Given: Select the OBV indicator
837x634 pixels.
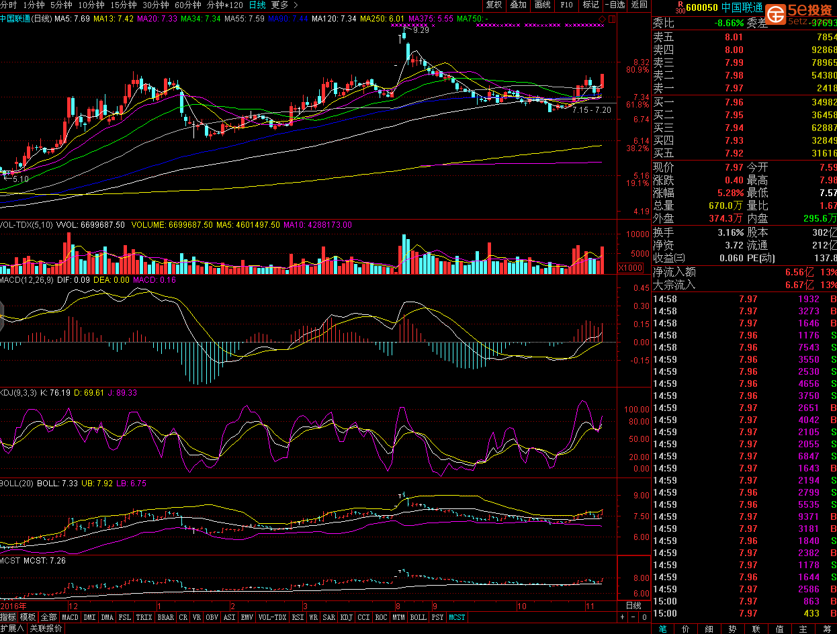Looking at the screenshot, I should tap(212, 617).
